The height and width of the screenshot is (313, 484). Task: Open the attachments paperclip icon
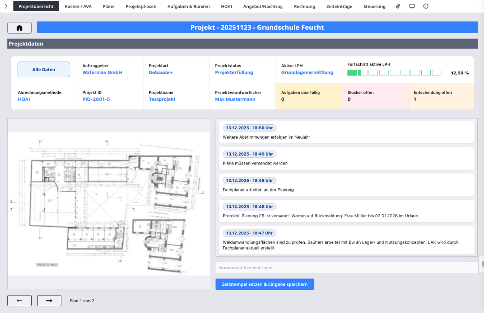pyautogui.click(x=398, y=6)
